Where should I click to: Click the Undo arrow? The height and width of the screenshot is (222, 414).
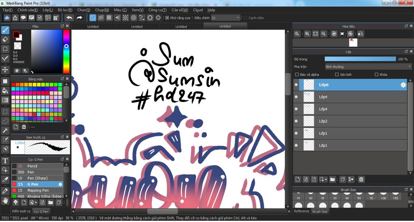(x=70, y=18)
